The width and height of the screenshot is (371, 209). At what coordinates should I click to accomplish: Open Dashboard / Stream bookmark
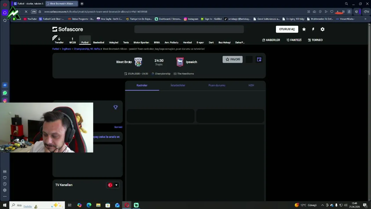pos(168,19)
